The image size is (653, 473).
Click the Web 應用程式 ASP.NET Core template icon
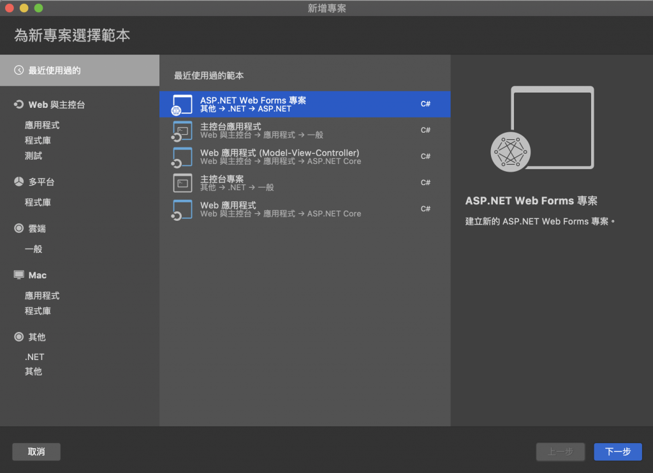[182, 209]
